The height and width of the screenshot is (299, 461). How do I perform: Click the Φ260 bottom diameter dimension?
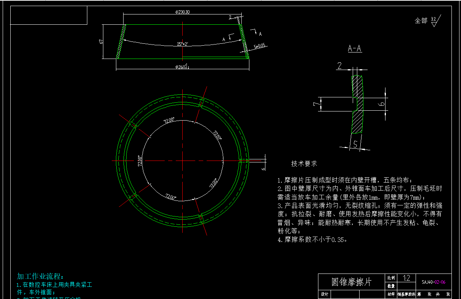[182, 67]
